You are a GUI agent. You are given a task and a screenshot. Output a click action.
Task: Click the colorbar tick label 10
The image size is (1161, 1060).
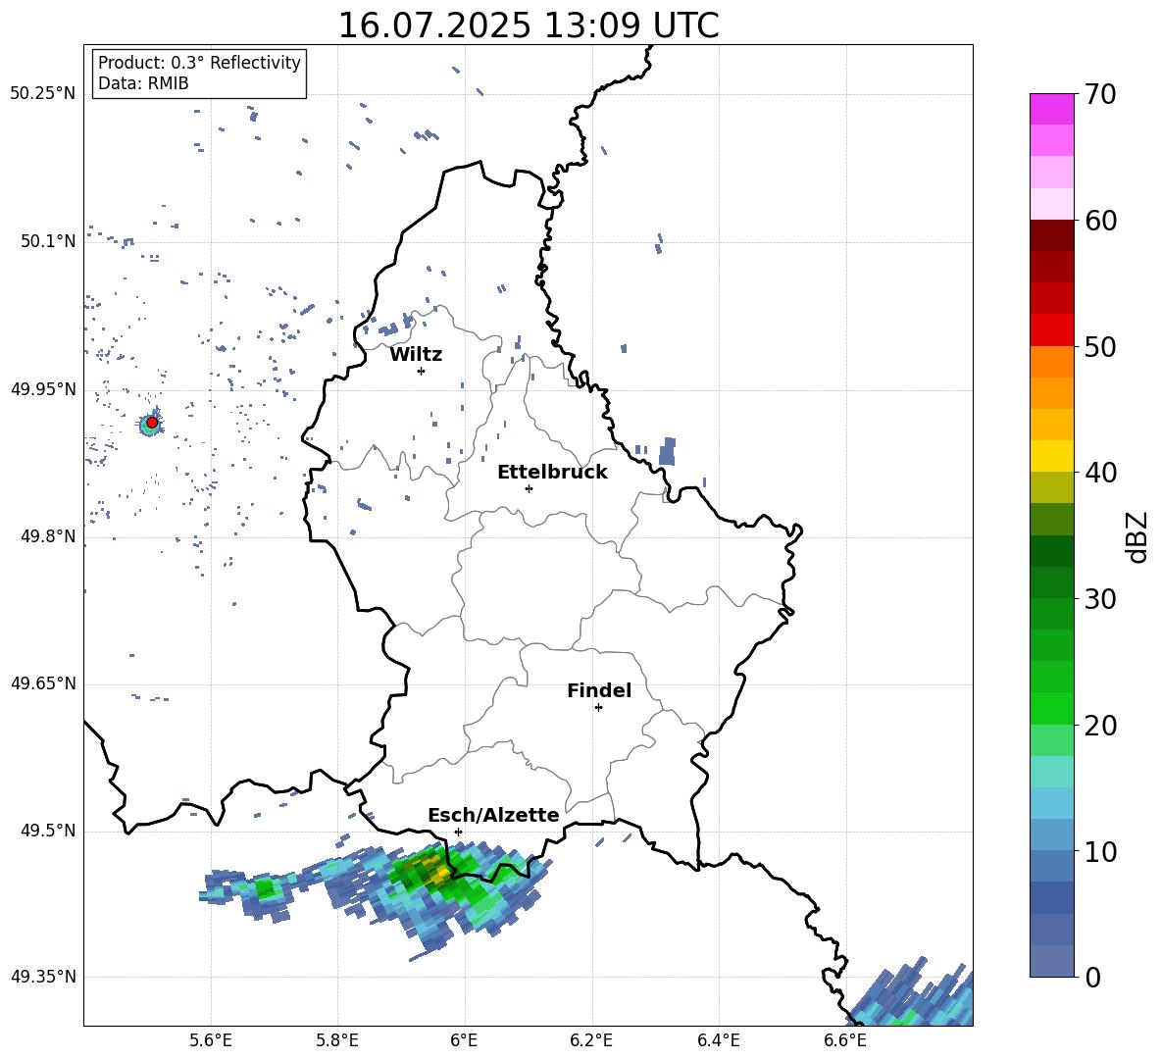[x=1100, y=851]
